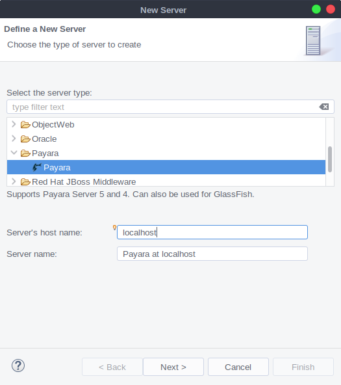341x385 pixels.
Task: Click the server tower image in the header
Action: 313,40
